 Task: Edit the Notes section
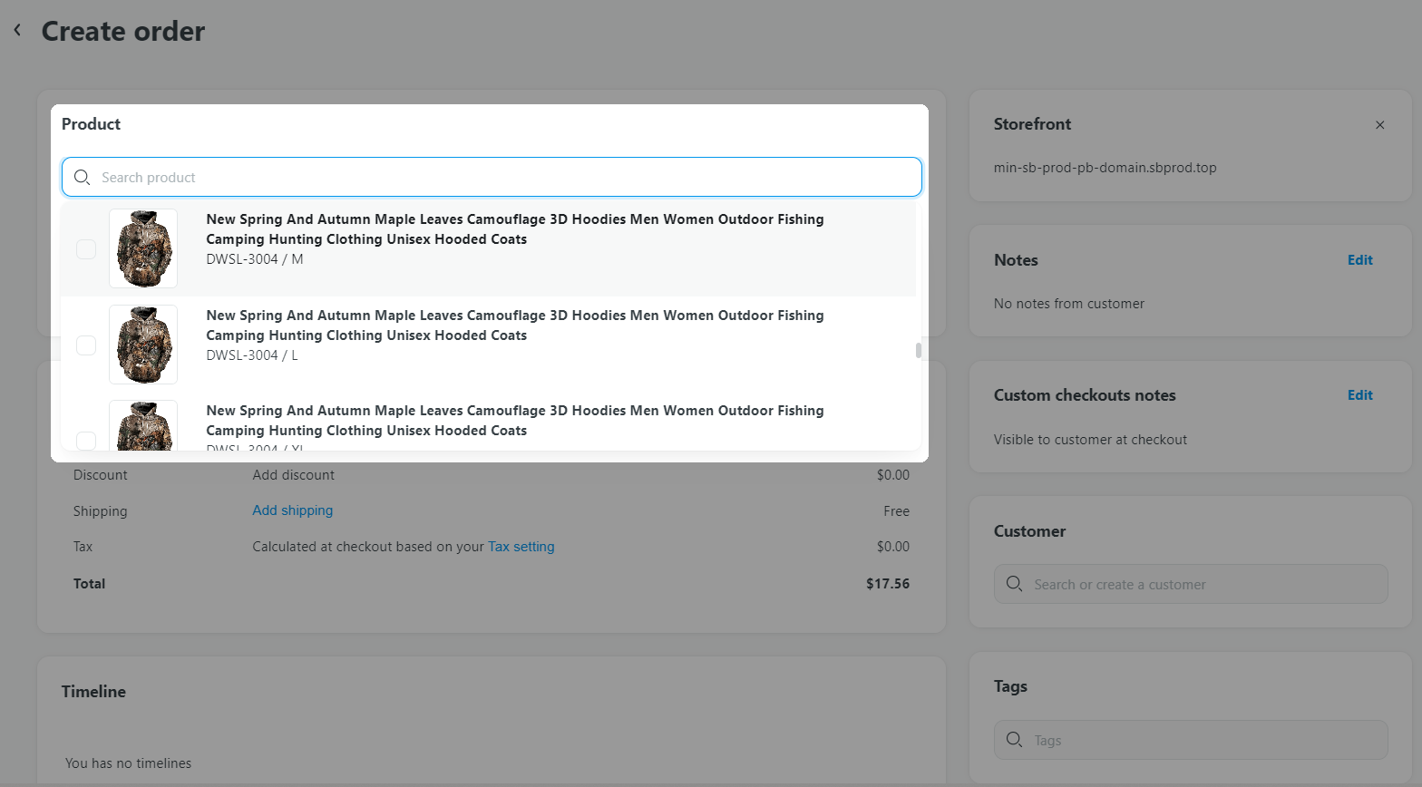1359,260
